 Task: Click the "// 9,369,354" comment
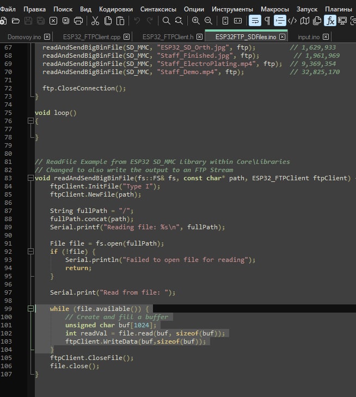(313, 64)
